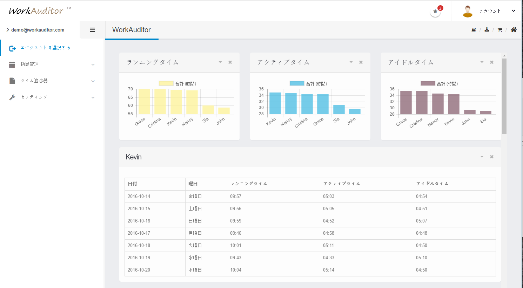This screenshot has height=288, width=523.
Task: Expand demo@workauditor.com account entry
Action: coord(35,30)
